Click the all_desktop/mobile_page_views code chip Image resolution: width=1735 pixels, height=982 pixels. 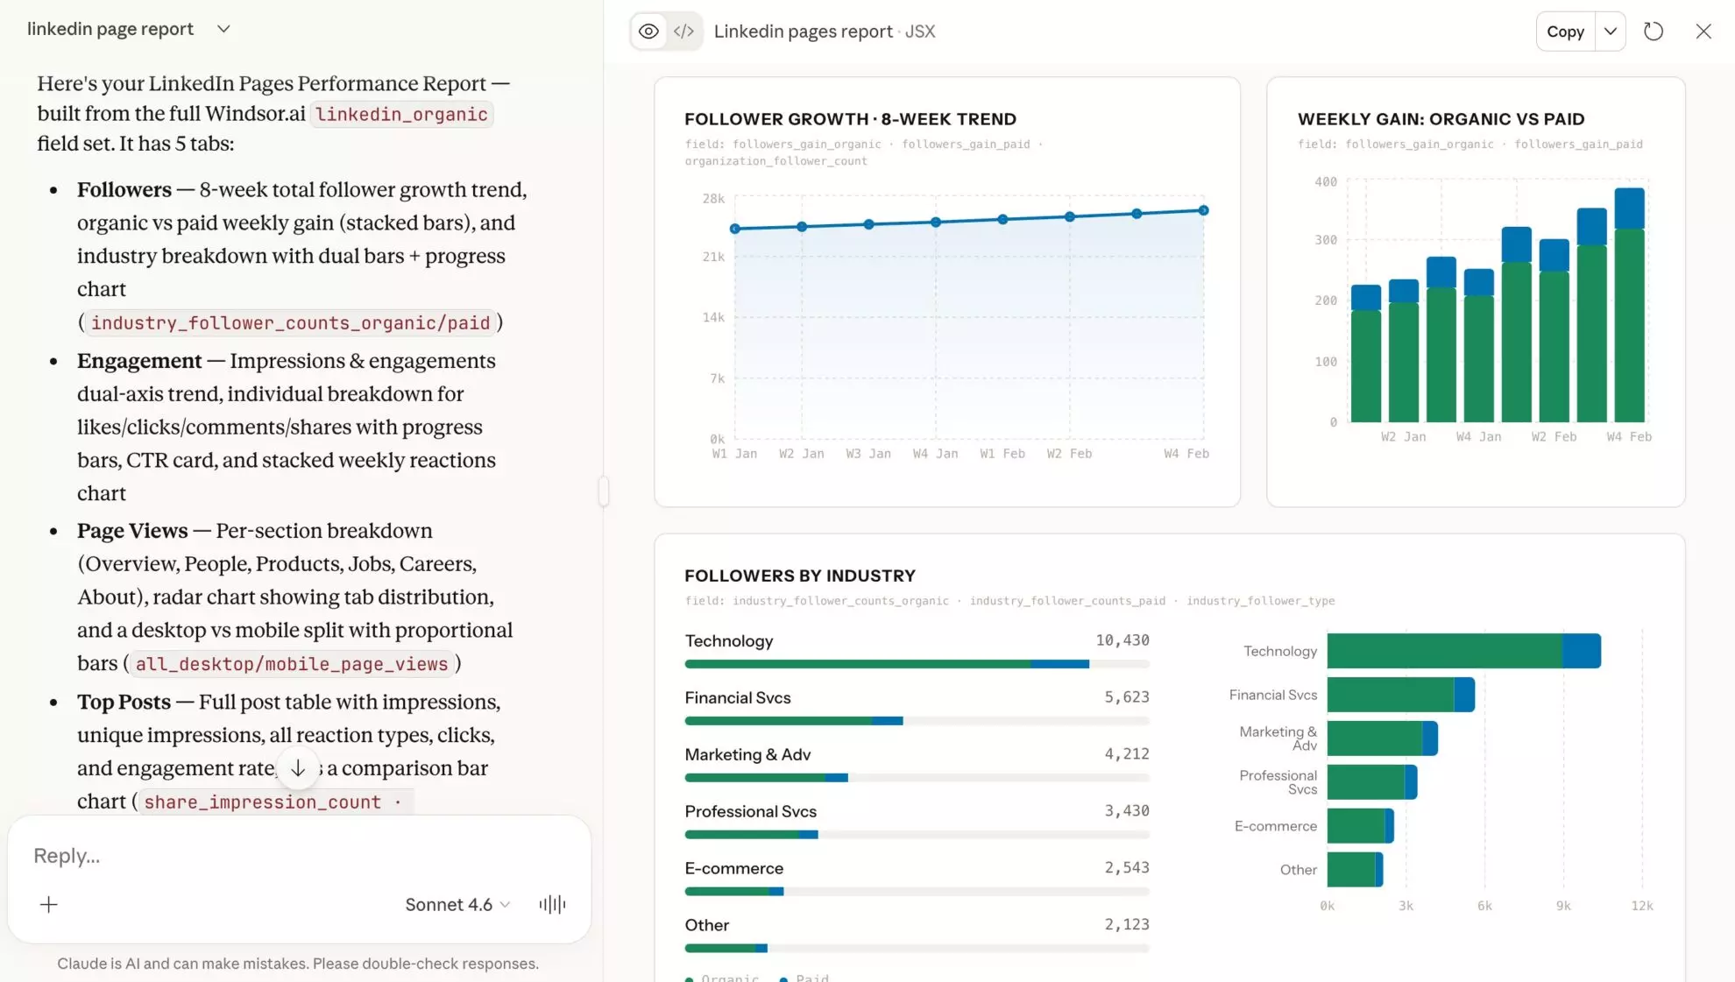coord(291,663)
